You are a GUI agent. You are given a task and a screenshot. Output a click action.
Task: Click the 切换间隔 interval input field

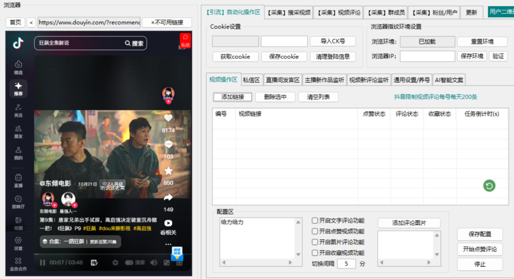[x=346, y=264]
